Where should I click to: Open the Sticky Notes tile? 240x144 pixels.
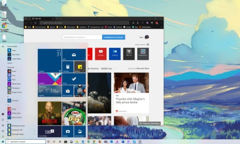80,67
